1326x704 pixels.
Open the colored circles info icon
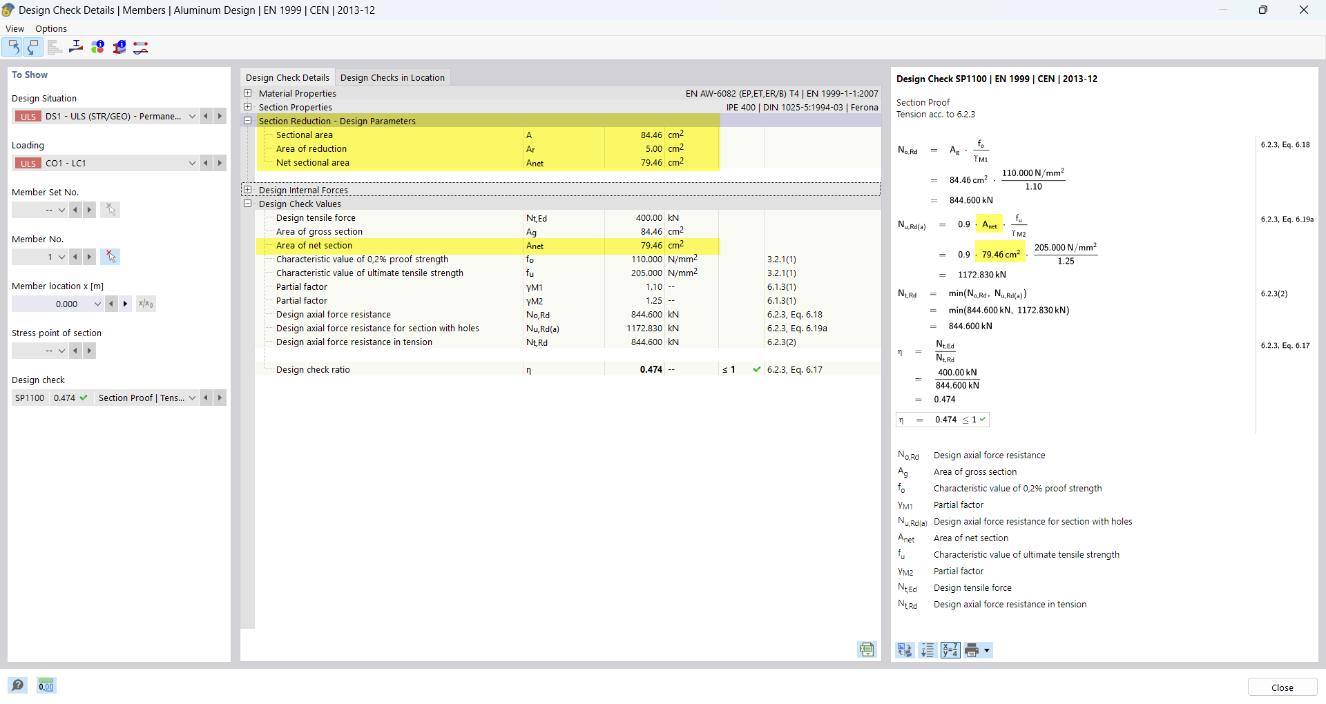pyautogui.click(x=98, y=47)
